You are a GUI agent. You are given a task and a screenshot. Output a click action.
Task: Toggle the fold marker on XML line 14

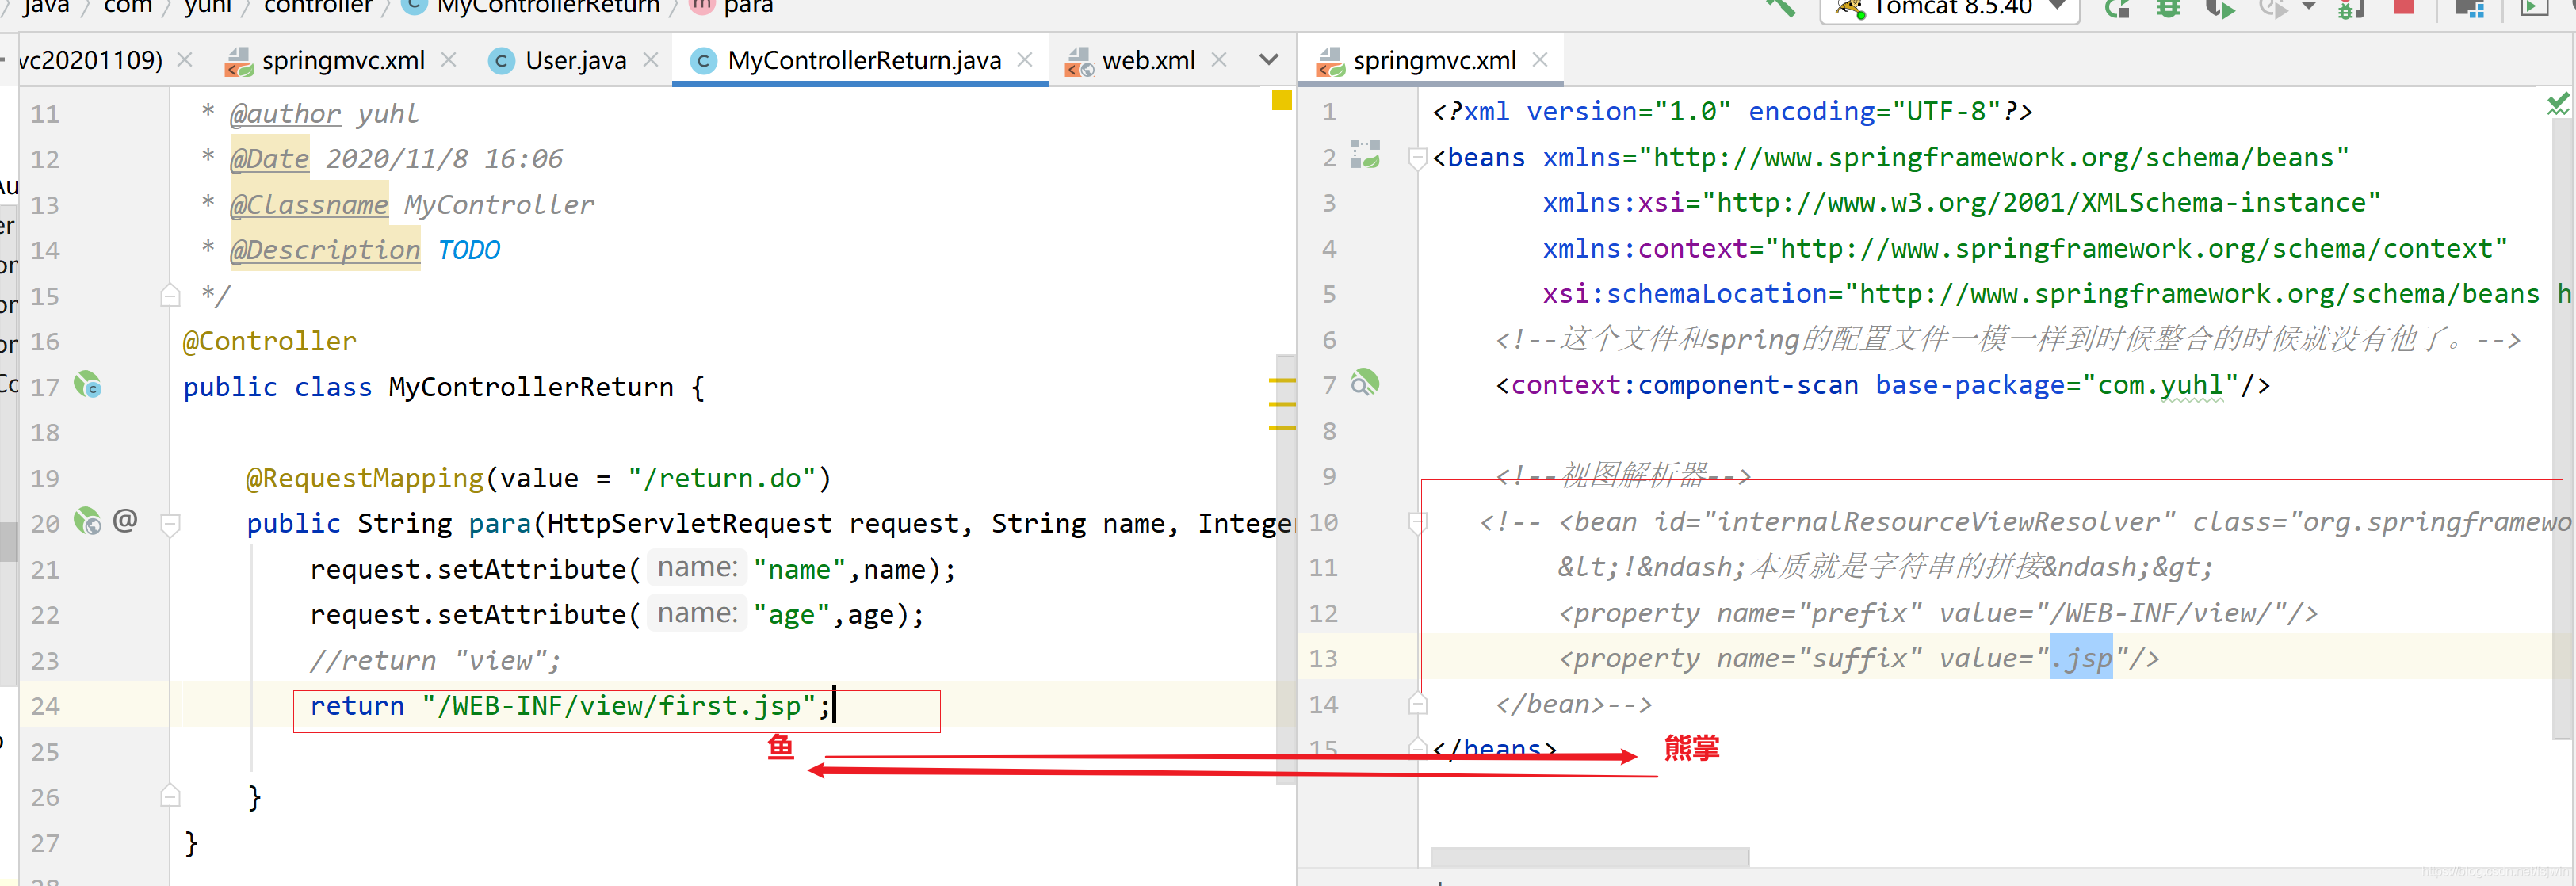tap(1417, 704)
